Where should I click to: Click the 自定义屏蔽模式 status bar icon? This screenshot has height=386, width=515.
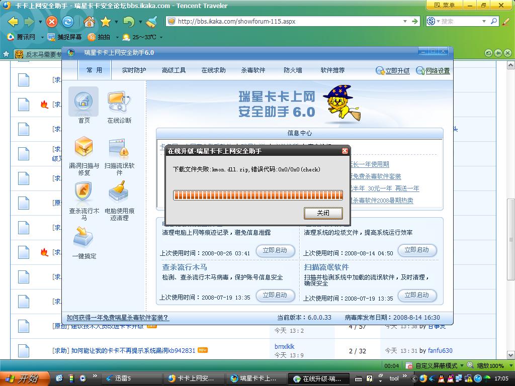(409, 365)
